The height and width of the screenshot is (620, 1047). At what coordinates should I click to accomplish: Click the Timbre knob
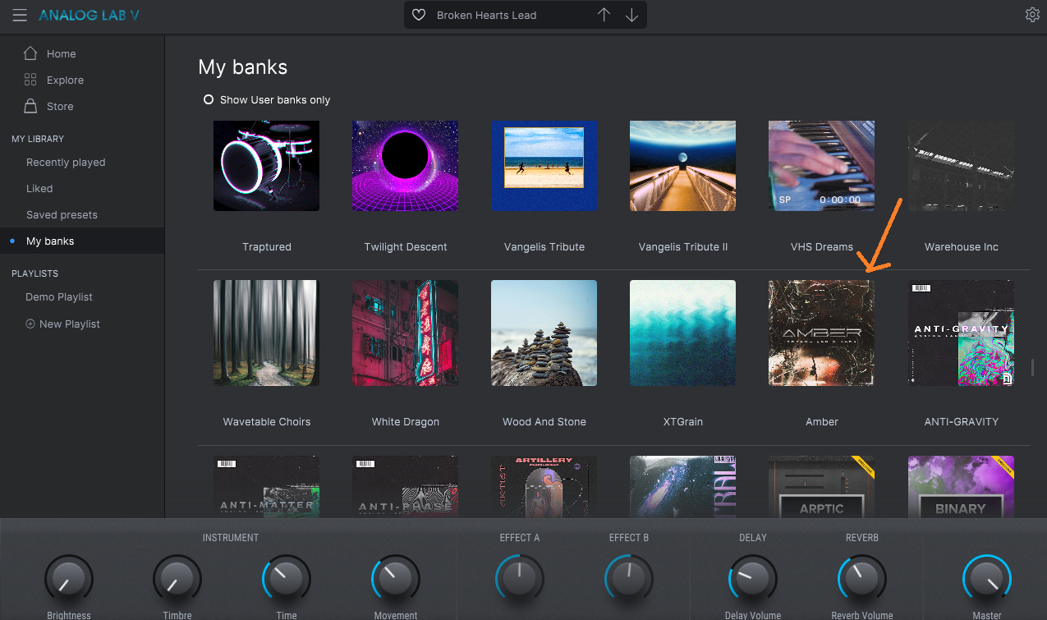177,580
